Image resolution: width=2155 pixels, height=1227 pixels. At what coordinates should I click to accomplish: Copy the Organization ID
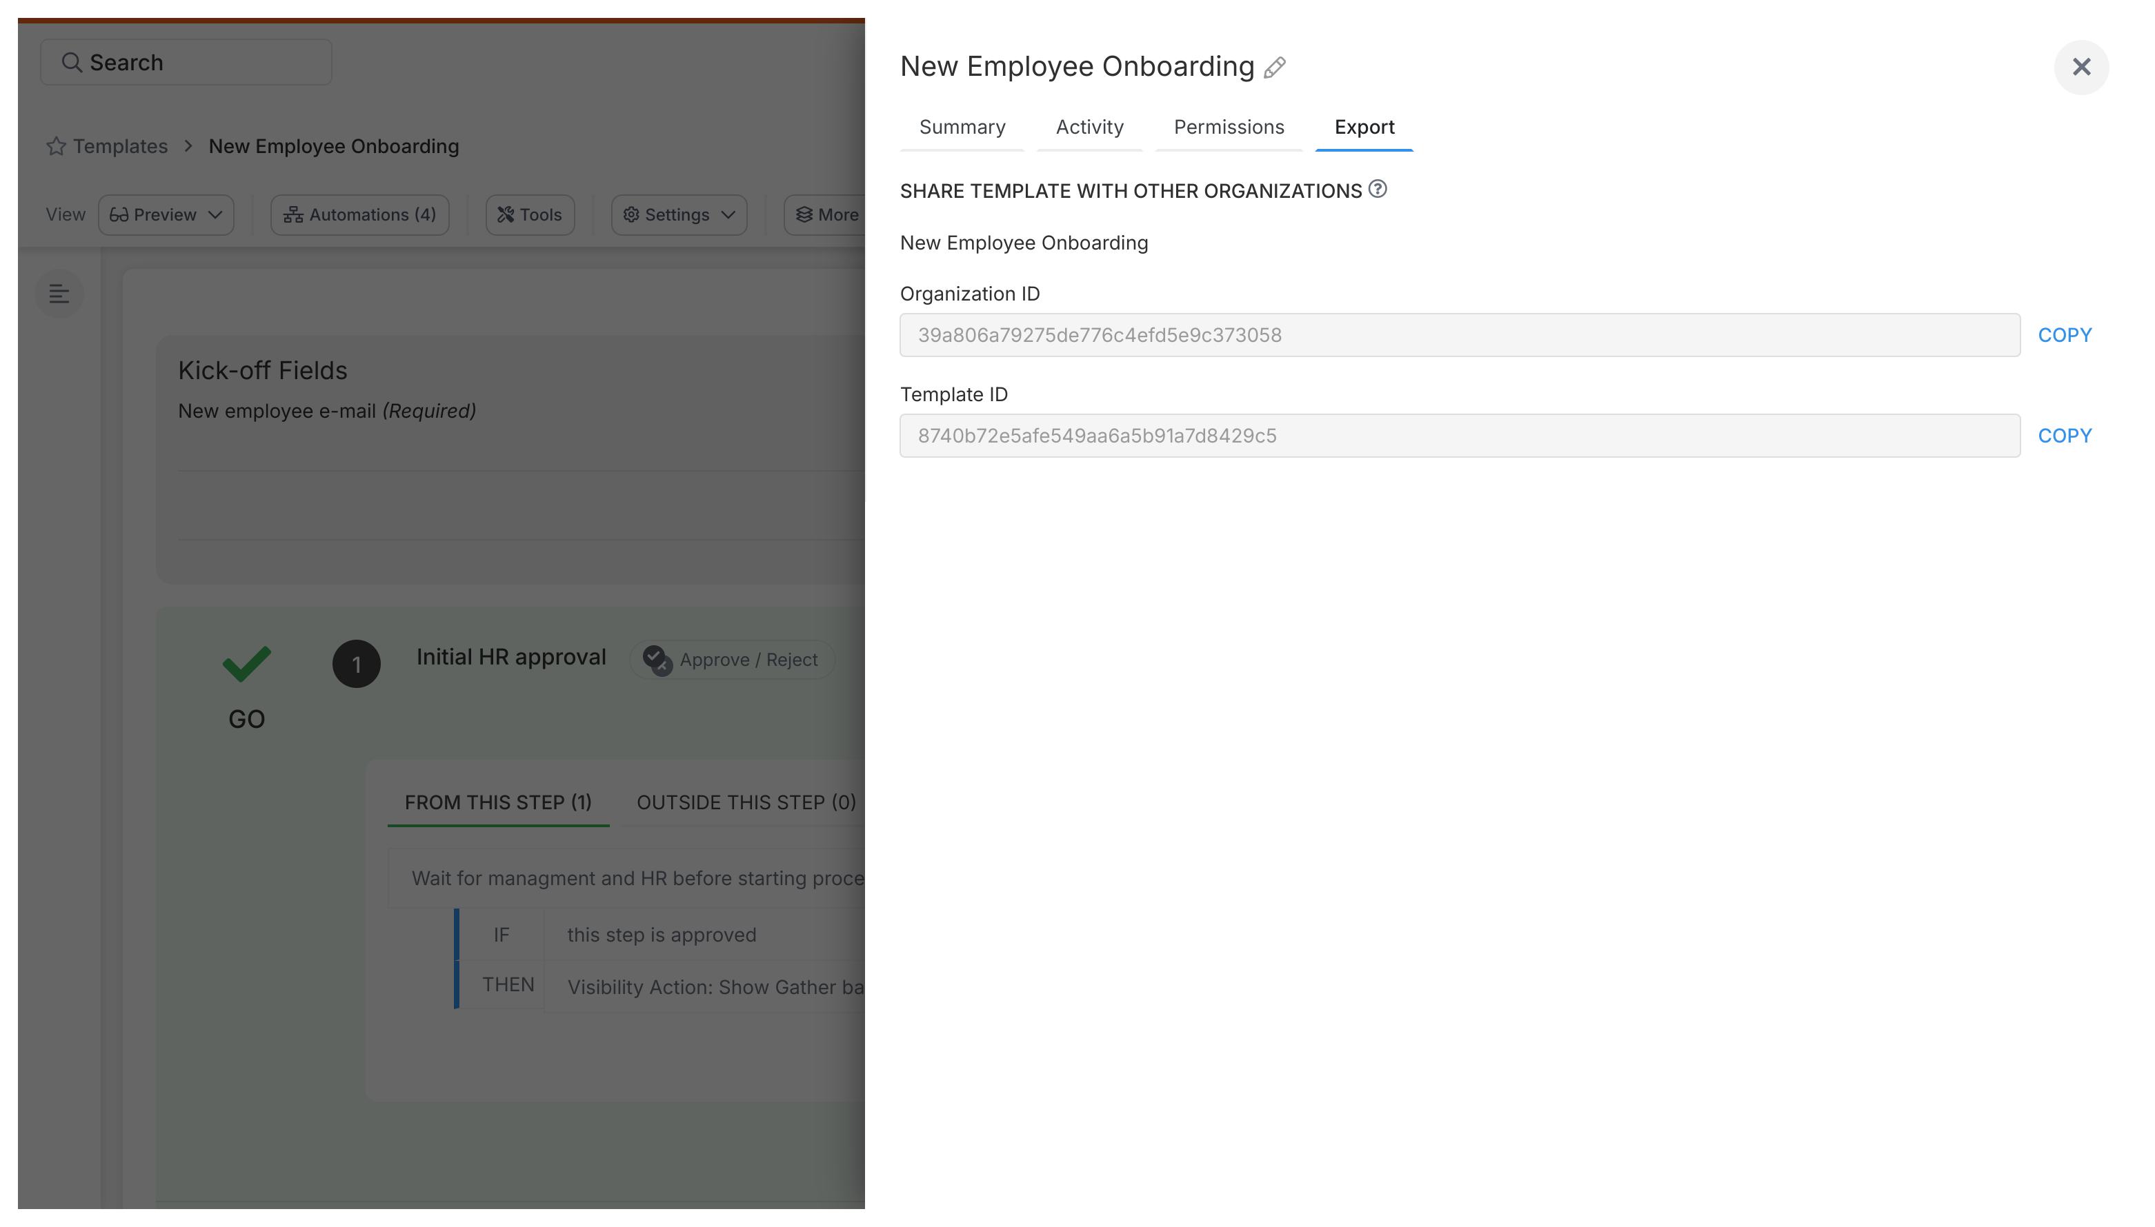[2065, 336]
